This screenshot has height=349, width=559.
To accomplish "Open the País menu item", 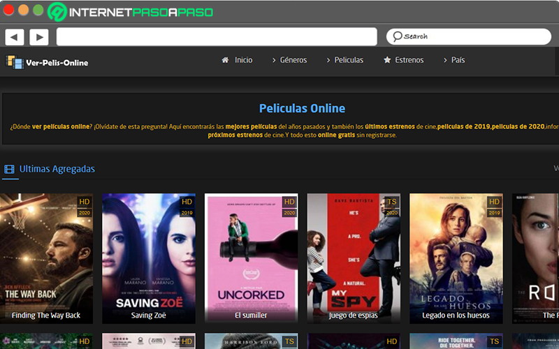I will (x=458, y=60).
